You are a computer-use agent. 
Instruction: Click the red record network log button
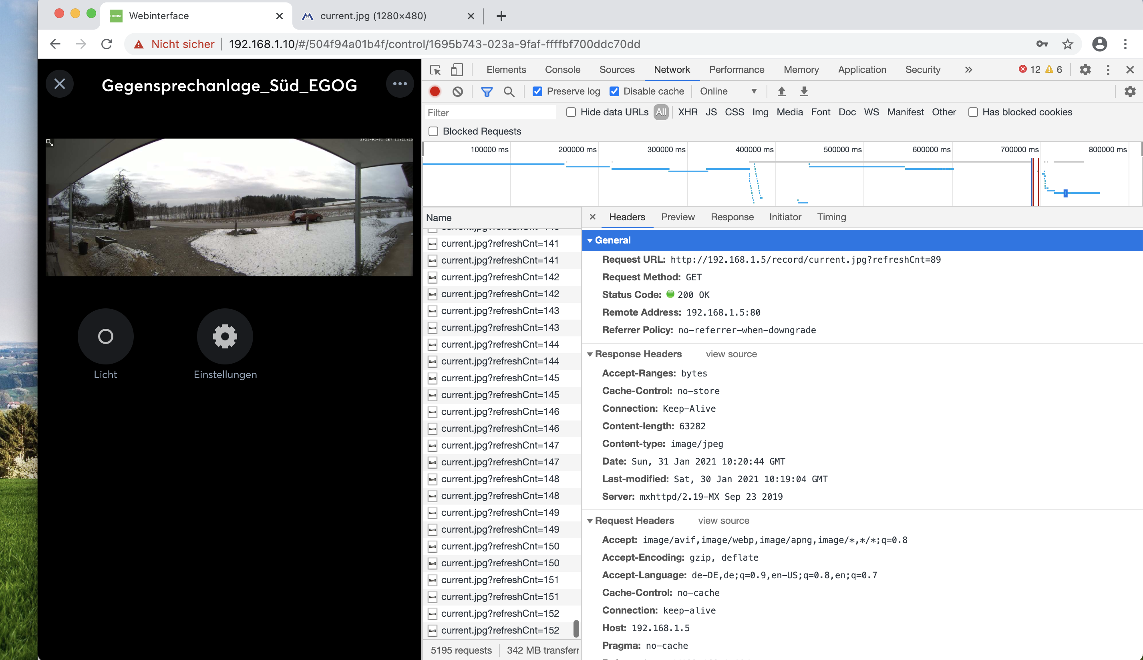(x=435, y=92)
